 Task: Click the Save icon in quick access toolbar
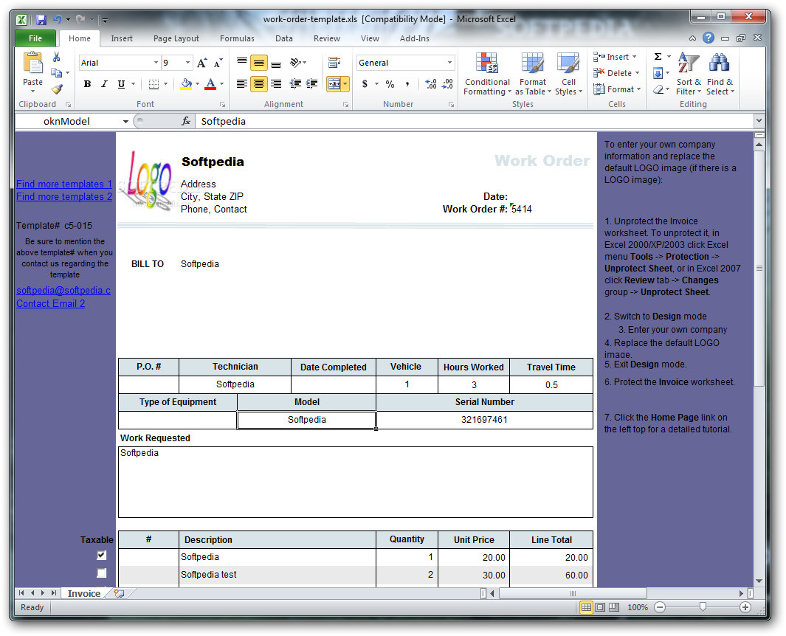point(41,19)
